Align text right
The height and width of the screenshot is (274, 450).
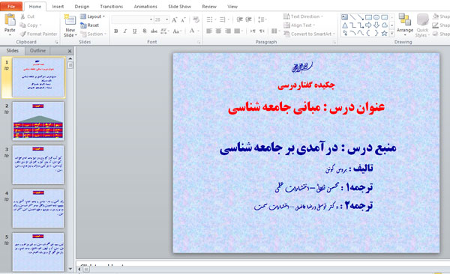click(x=228, y=31)
